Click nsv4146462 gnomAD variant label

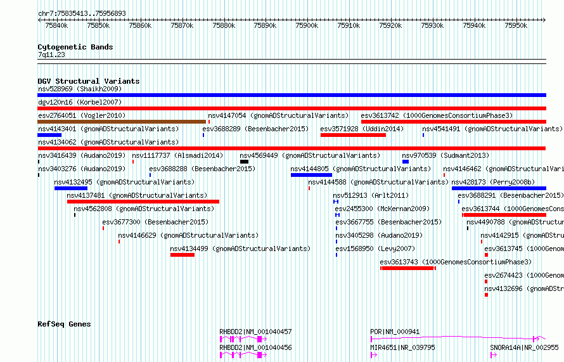pyautogui.click(x=503, y=169)
